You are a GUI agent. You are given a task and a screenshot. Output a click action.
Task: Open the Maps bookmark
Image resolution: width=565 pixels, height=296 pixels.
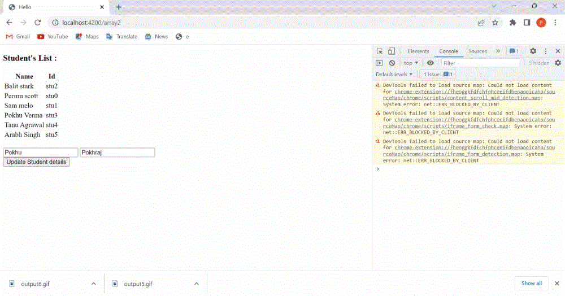pyautogui.click(x=87, y=36)
